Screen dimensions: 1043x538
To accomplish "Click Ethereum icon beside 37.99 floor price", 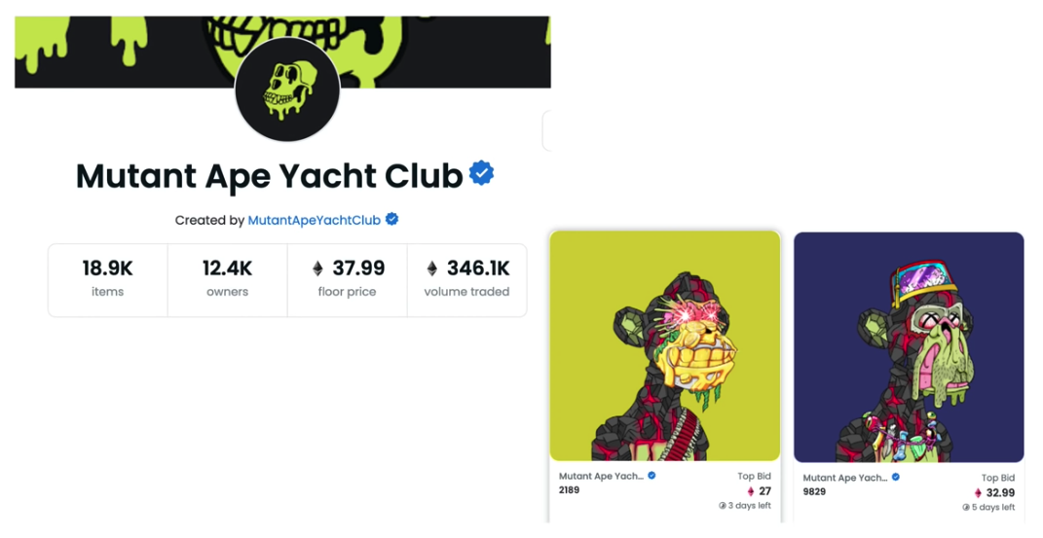I will 317,269.
